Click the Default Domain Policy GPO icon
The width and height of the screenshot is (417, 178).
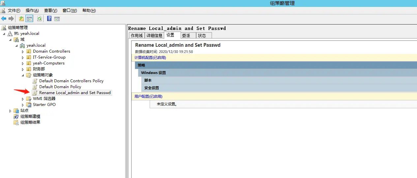pos(35,87)
